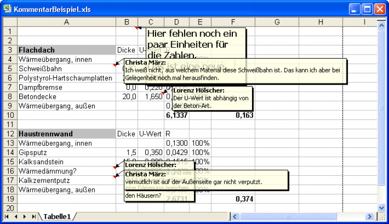This screenshot has width=389, height=224.
Task: Click the Select All corner box
Action: (9, 22)
